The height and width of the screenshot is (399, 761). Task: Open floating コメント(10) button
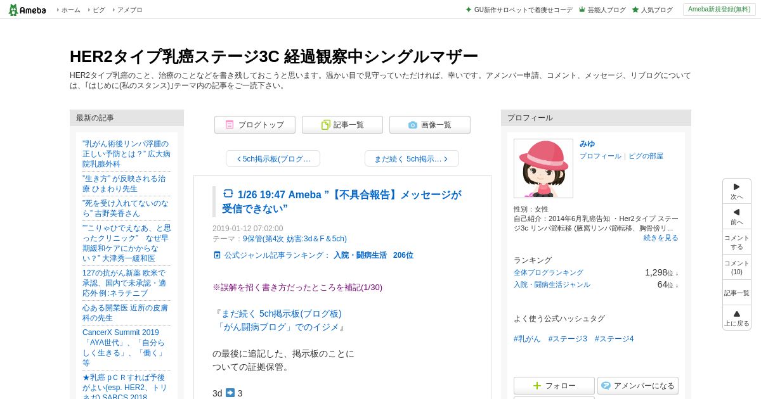737,267
